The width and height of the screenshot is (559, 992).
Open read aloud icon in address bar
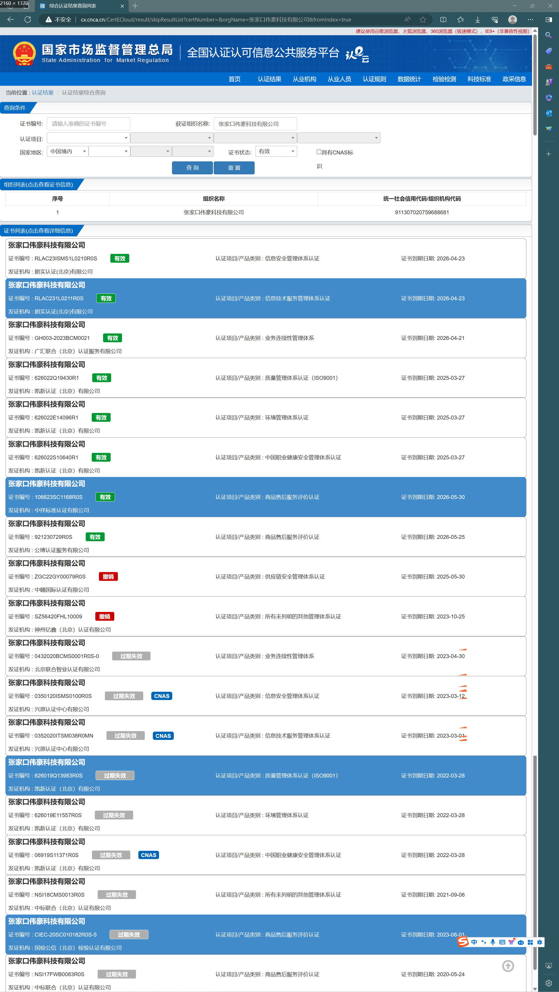(x=407, y=20)
